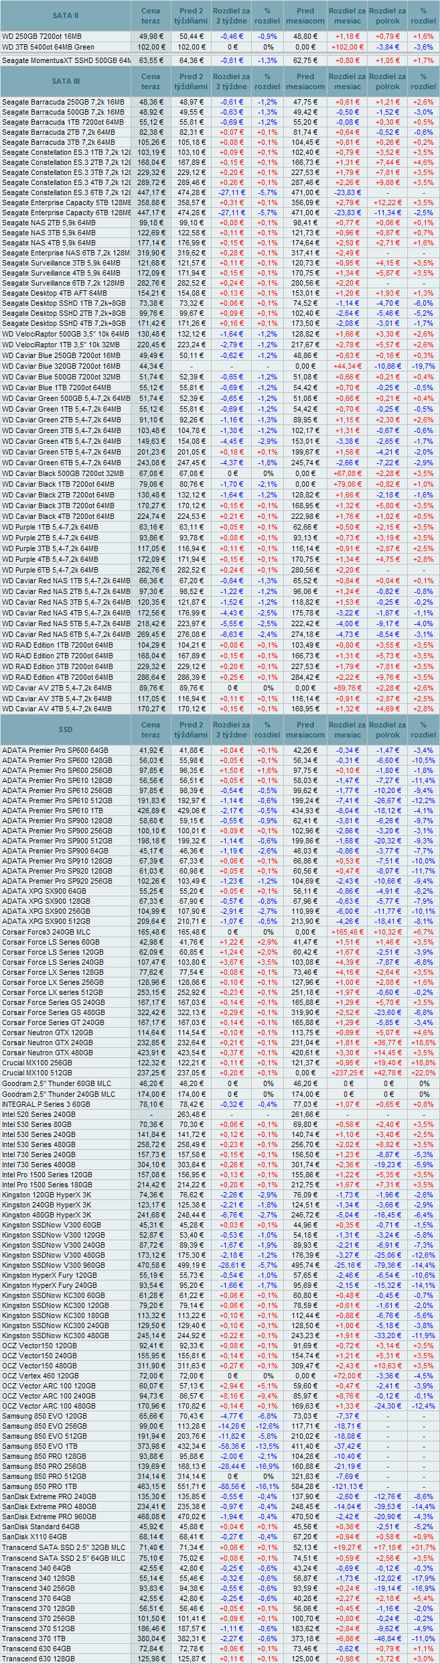
Task: Select row "WD 250GB 7200ot 16MB"
Action: (220, 36)
